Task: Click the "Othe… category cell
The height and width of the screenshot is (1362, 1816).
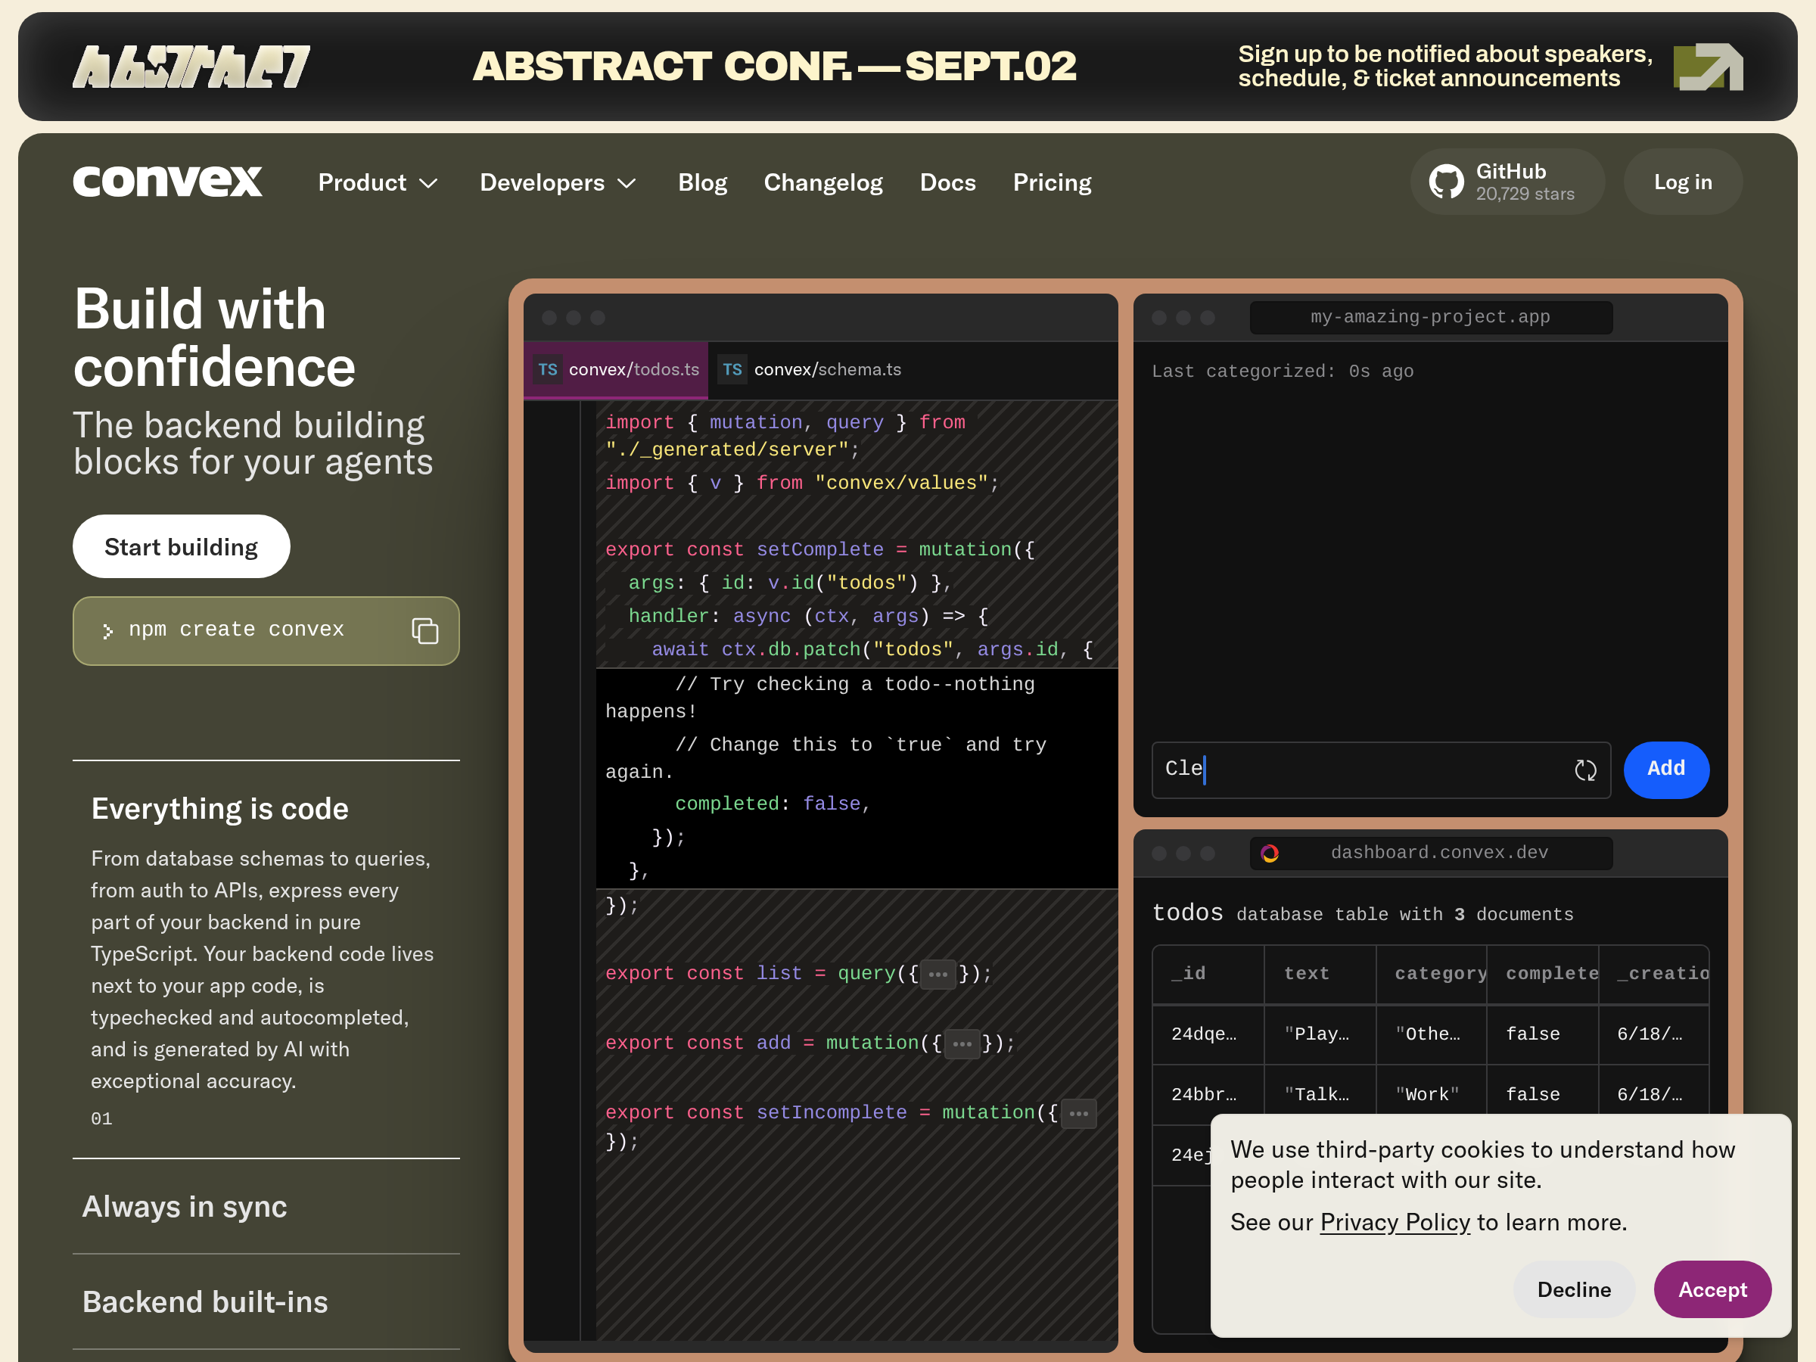Action: [1431, 1034]
